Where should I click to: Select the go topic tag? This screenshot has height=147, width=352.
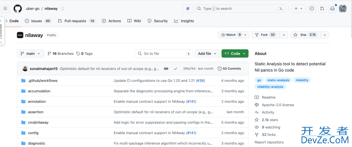259,80
